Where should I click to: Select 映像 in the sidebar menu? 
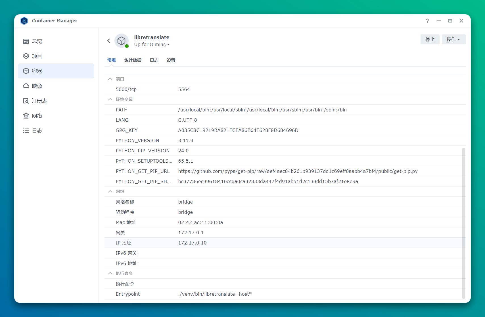coord(56,86)
